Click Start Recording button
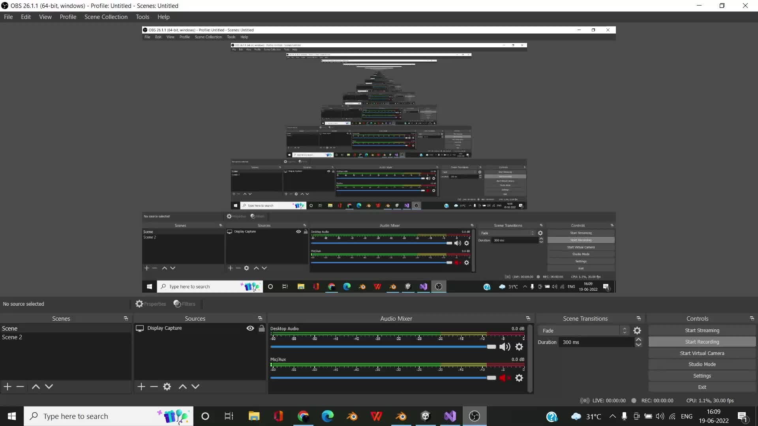The image size is (758, 426). point(702,342)
